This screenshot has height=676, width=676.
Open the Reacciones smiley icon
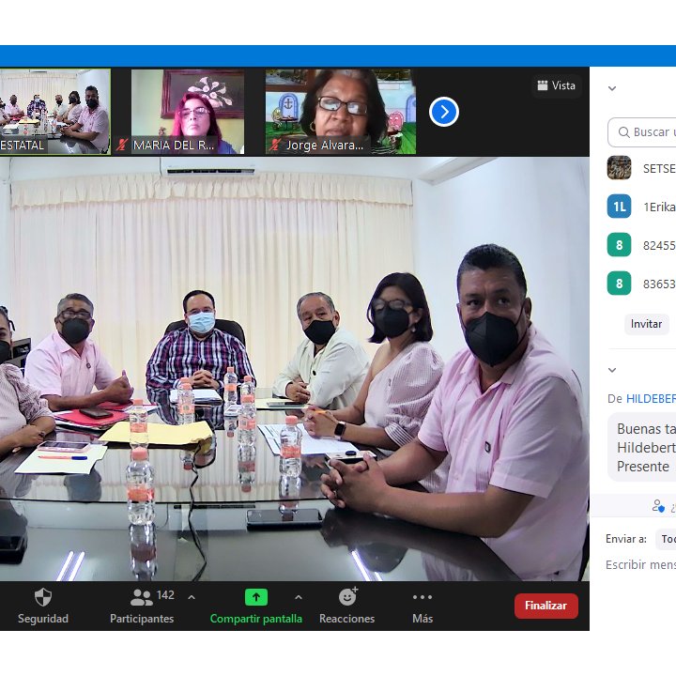click(347, 597)
